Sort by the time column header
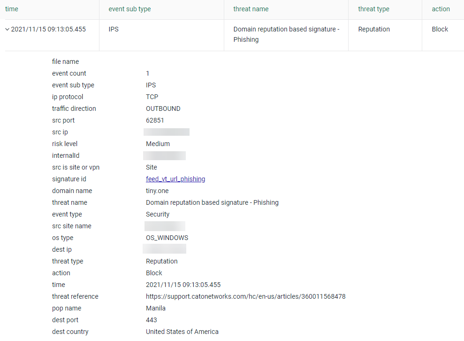This screenshot has width=464, height=341. (x=12, y=9)
